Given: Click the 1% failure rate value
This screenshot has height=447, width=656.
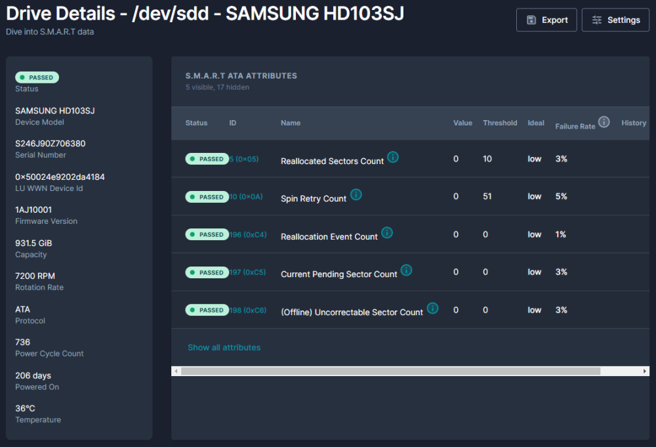Looking at the screenshot, I should [x=561, y=234].
